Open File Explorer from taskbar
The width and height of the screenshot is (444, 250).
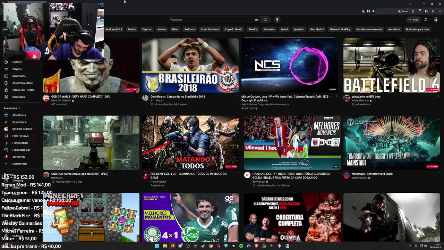165,246
